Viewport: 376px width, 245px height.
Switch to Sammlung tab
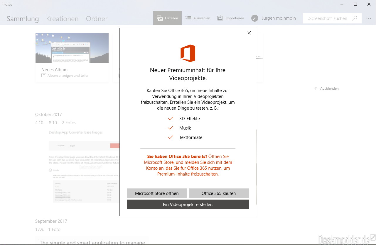[23, 19]
